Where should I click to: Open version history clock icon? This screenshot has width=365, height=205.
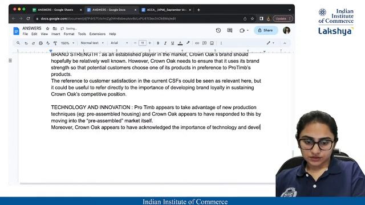[218, 30]
